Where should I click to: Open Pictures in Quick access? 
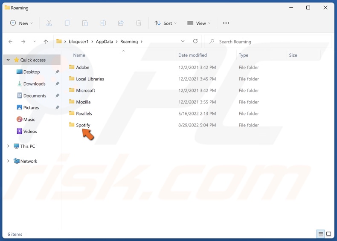click(31, 107)
